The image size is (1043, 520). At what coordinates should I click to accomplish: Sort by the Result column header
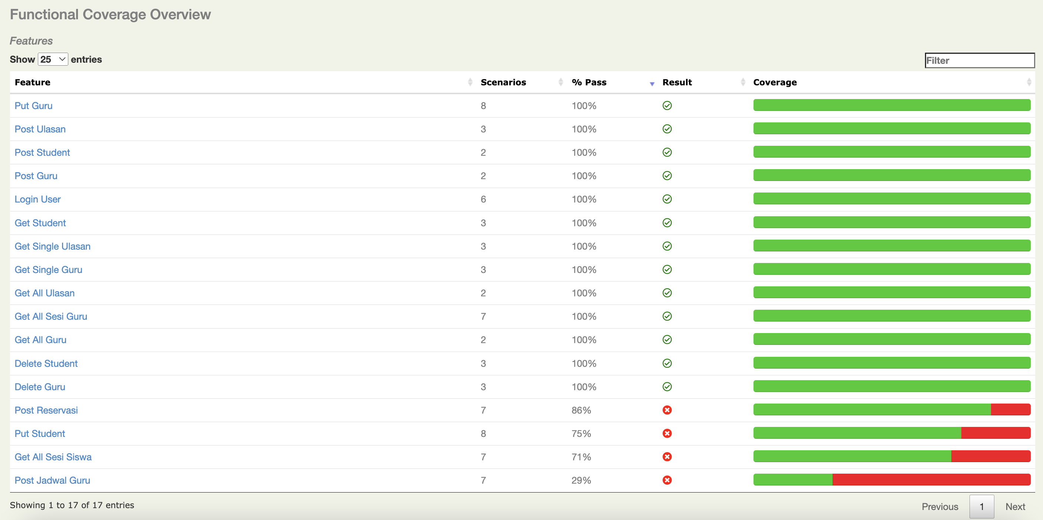tap(677, 82)
